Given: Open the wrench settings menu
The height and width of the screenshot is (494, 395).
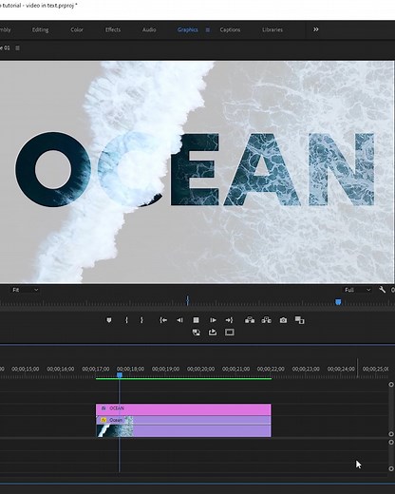Looking at the screenshot, I should (x=383, y=290).
